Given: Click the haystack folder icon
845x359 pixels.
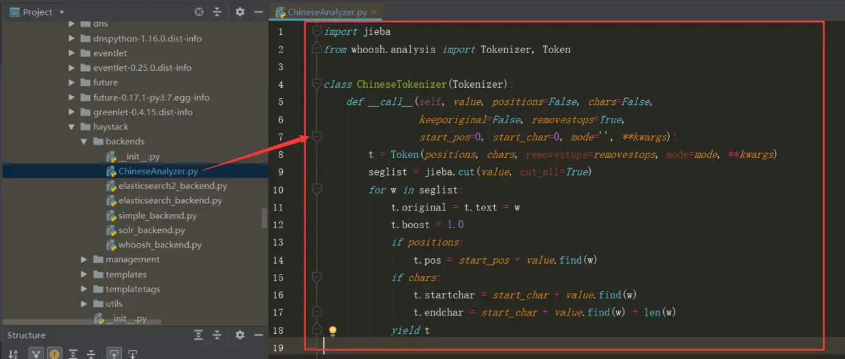Looking at the screenshot, I should [85, 127].
